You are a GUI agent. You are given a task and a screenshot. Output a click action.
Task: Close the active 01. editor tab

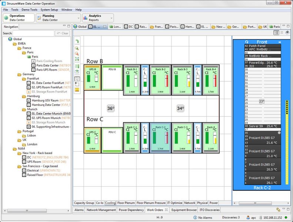pos(105,27)
